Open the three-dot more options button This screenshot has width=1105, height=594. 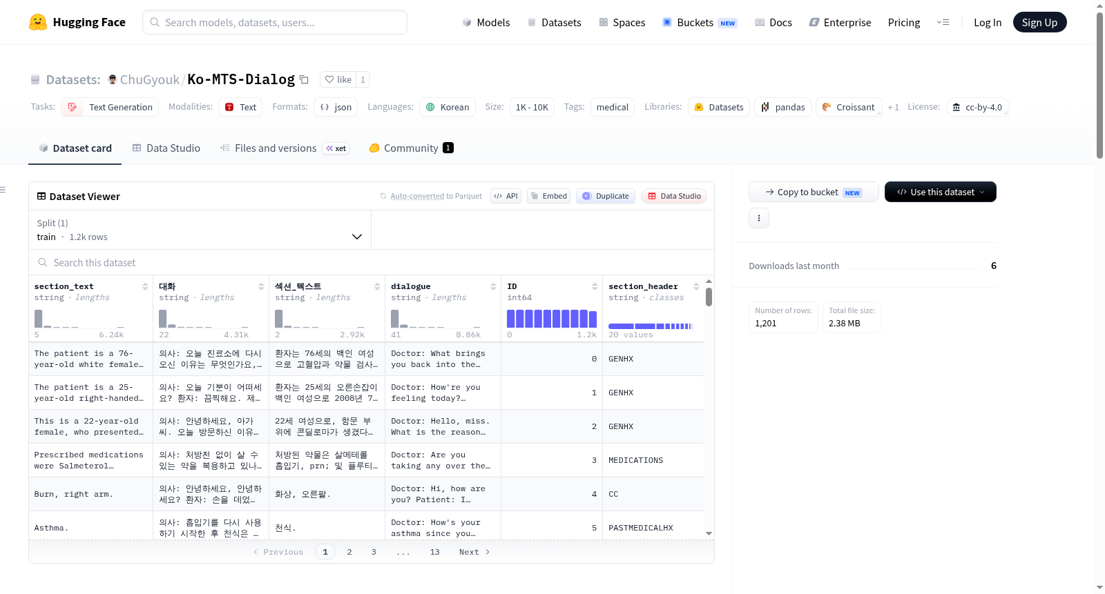tap(759, 218)
